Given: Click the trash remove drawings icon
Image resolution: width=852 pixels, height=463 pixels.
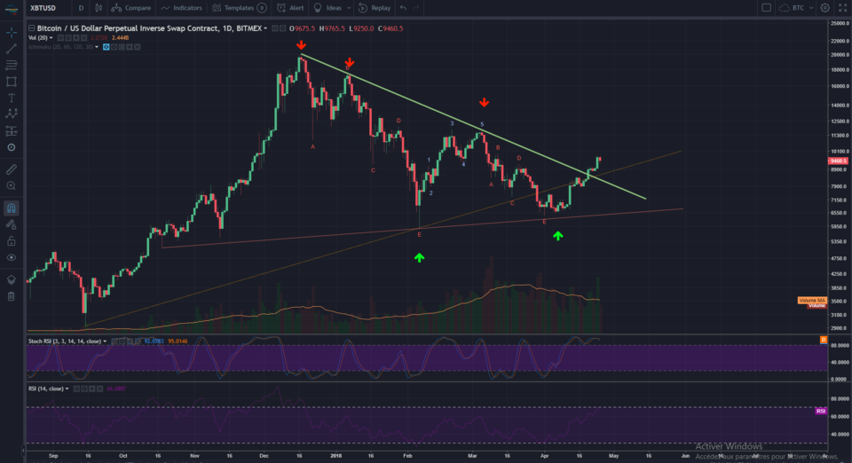Looking at the screenshot, I should pyautogui.click(x=11, y=296).
